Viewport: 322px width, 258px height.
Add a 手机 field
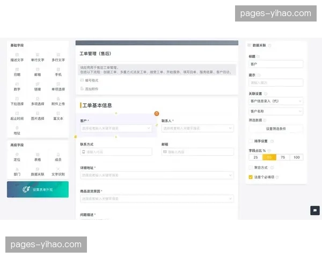point(58,72)
